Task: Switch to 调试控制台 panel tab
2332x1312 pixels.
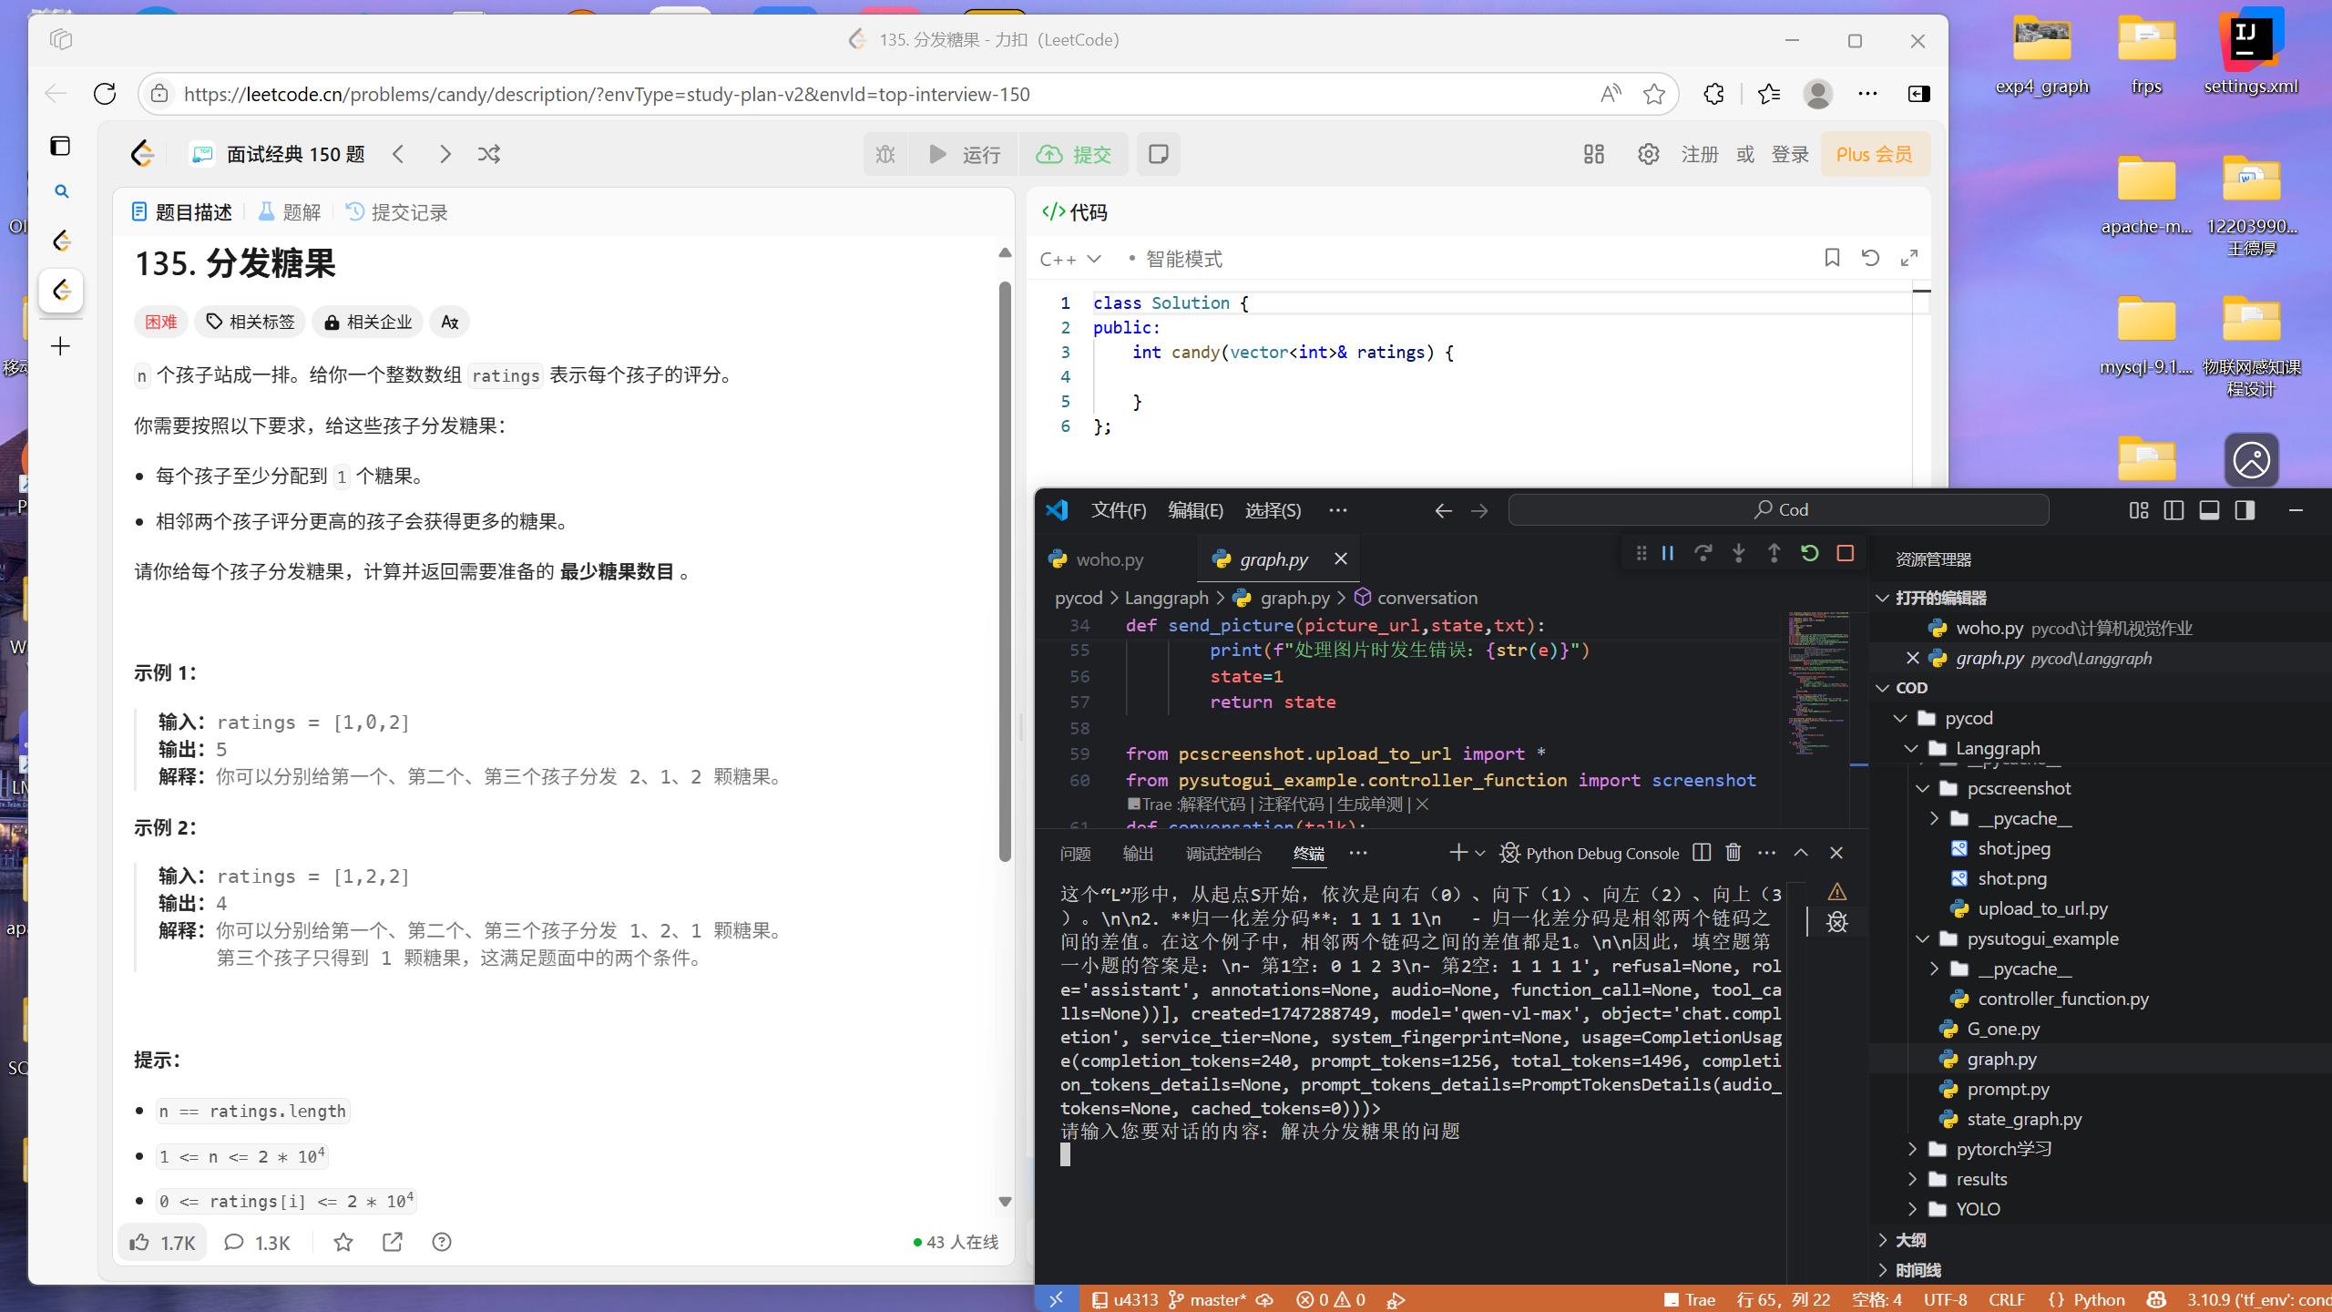Action: point(1223,853)
